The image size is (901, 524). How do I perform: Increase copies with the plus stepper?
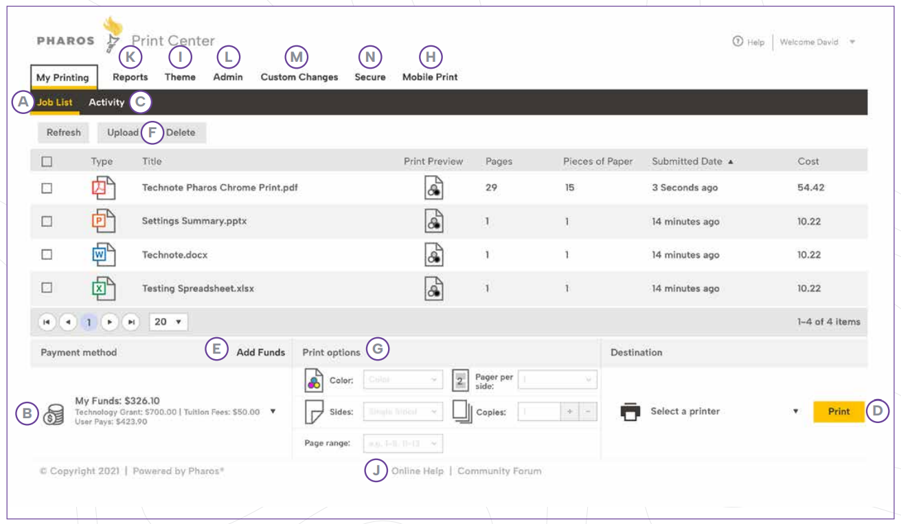point(569,411)
